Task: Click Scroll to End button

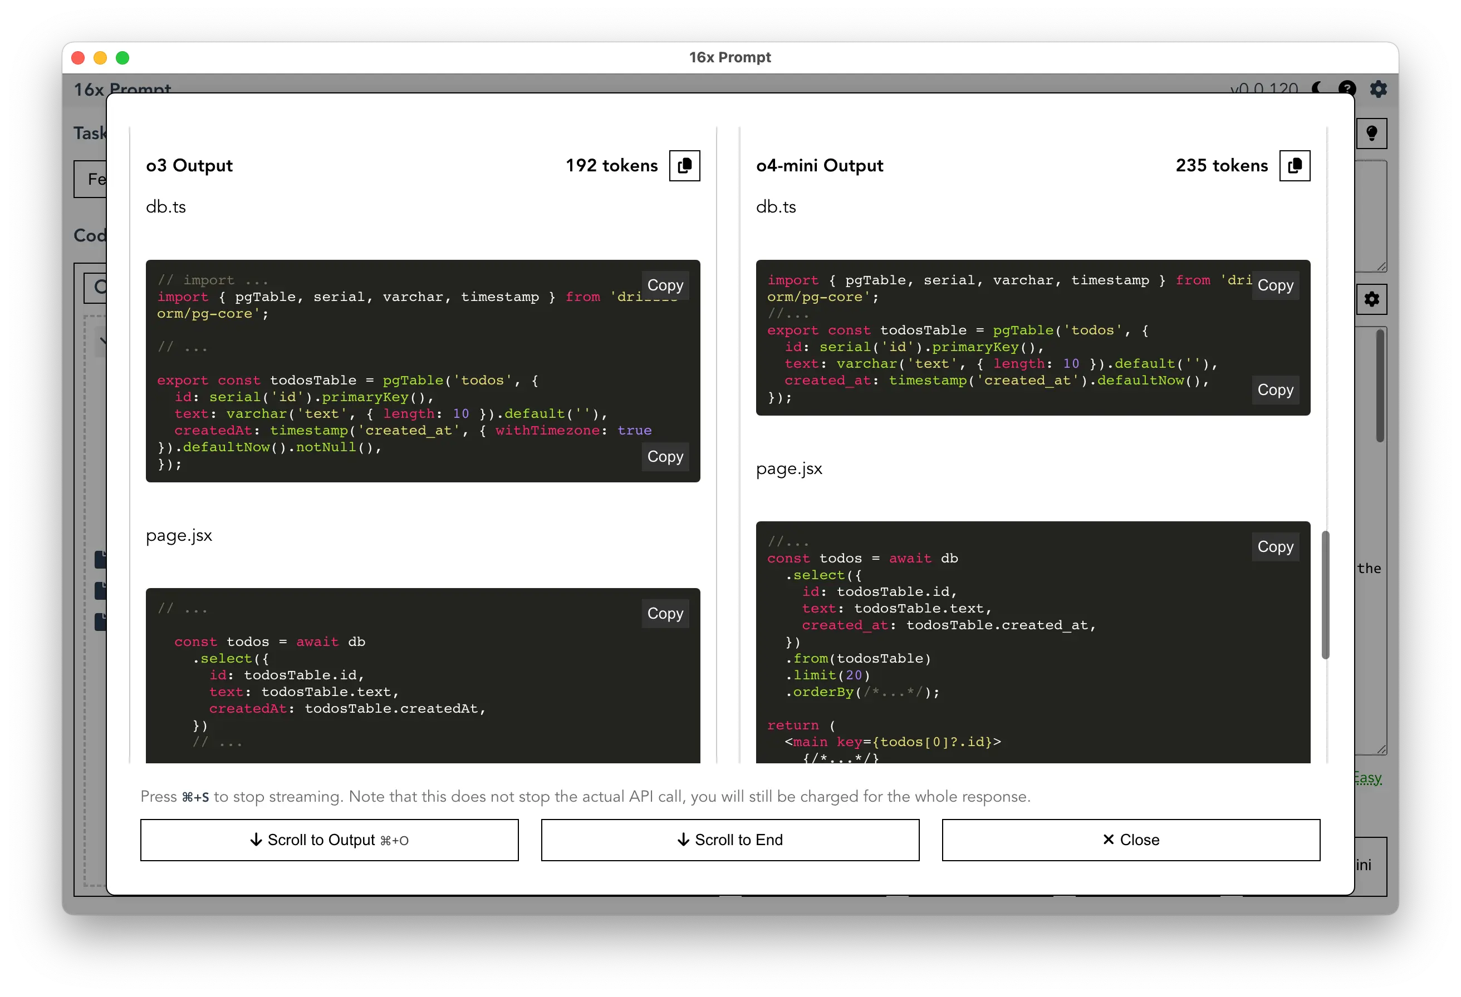Action: (x=730, y=840)
